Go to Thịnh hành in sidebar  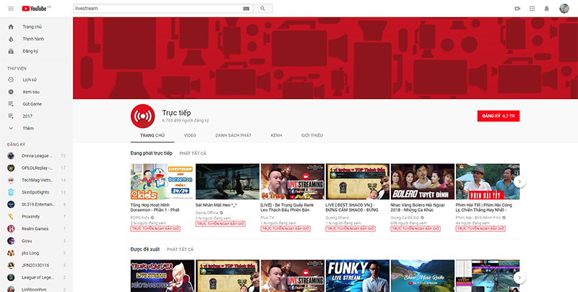(x=33, y=39)
